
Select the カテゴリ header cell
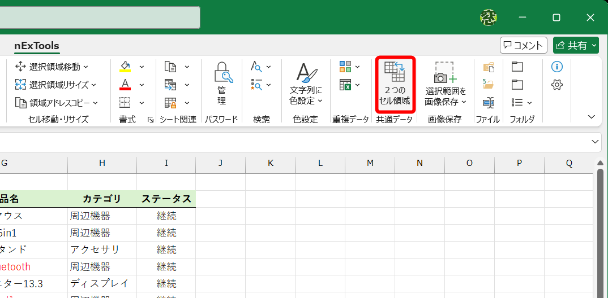102,199
